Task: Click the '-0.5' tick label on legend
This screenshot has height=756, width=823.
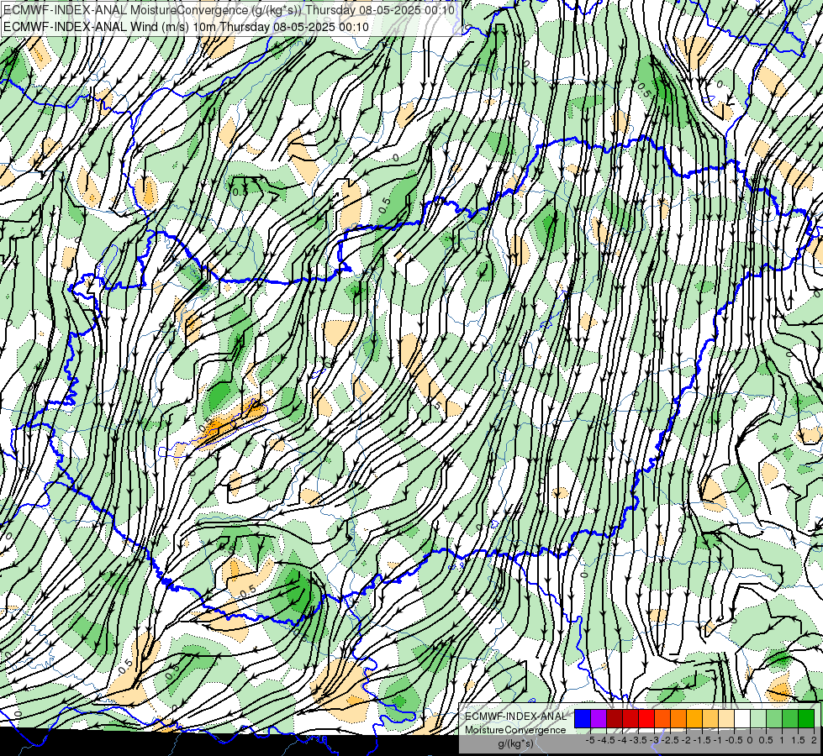Action: 734,740
